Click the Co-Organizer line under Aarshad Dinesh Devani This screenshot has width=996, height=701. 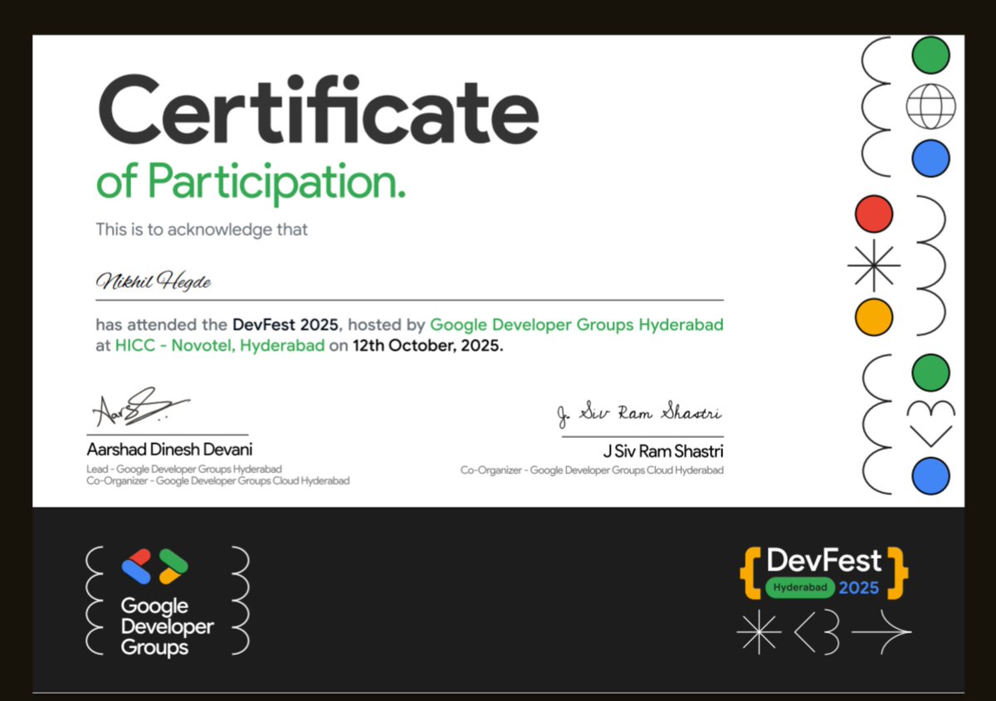point(218,480)
